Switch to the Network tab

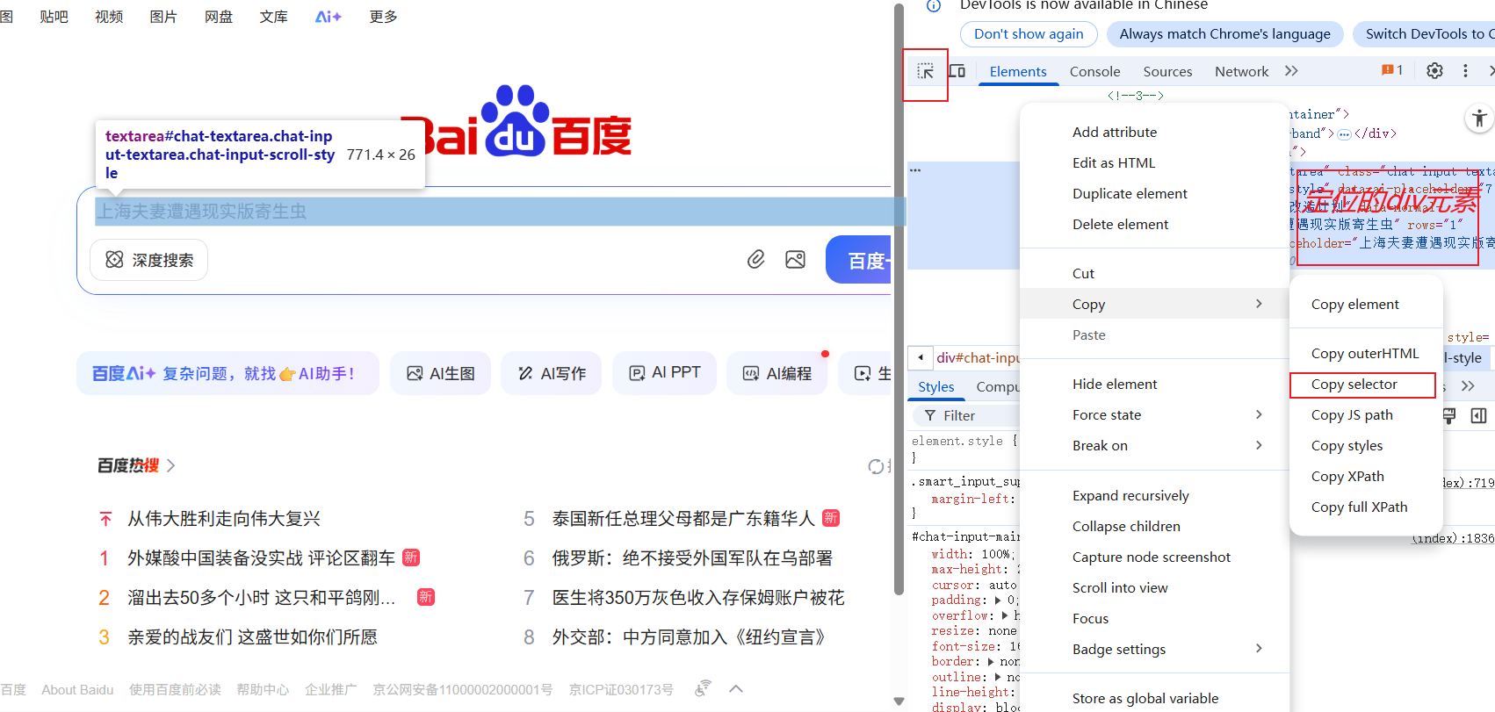(1241, 72)
